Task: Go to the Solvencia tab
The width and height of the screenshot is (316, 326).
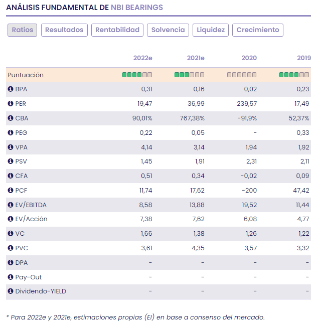Action: (168, 30)
